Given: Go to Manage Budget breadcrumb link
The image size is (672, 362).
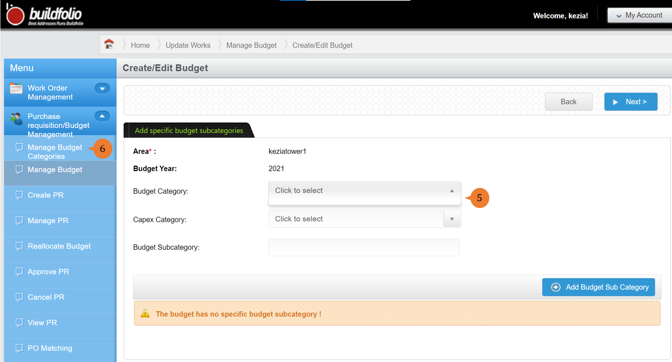Looking at the screenshot, I should tap(251, 45).
